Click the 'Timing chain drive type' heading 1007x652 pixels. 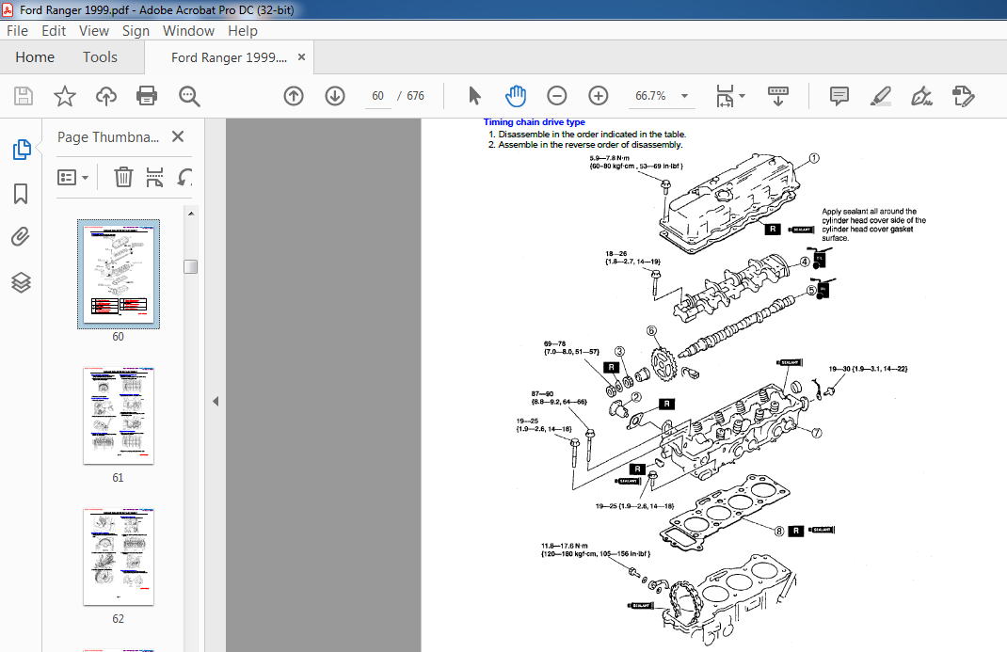click(535, 122)
